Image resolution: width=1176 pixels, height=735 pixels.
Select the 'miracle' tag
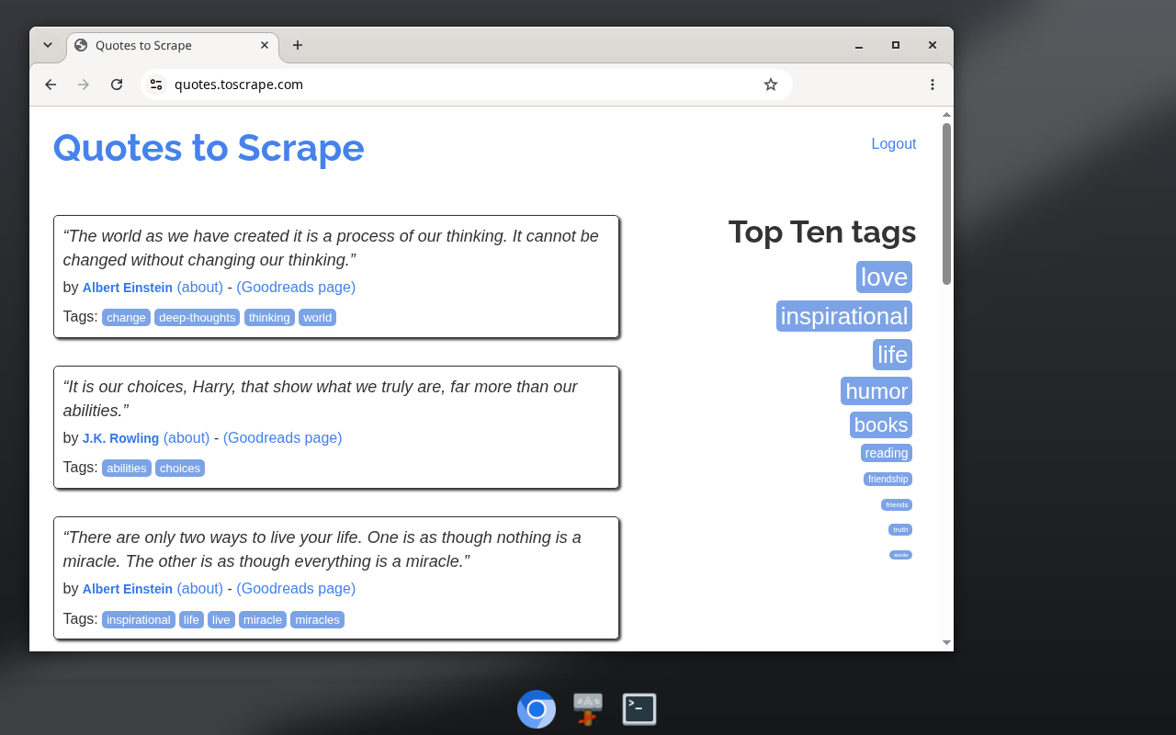(263, 620)
